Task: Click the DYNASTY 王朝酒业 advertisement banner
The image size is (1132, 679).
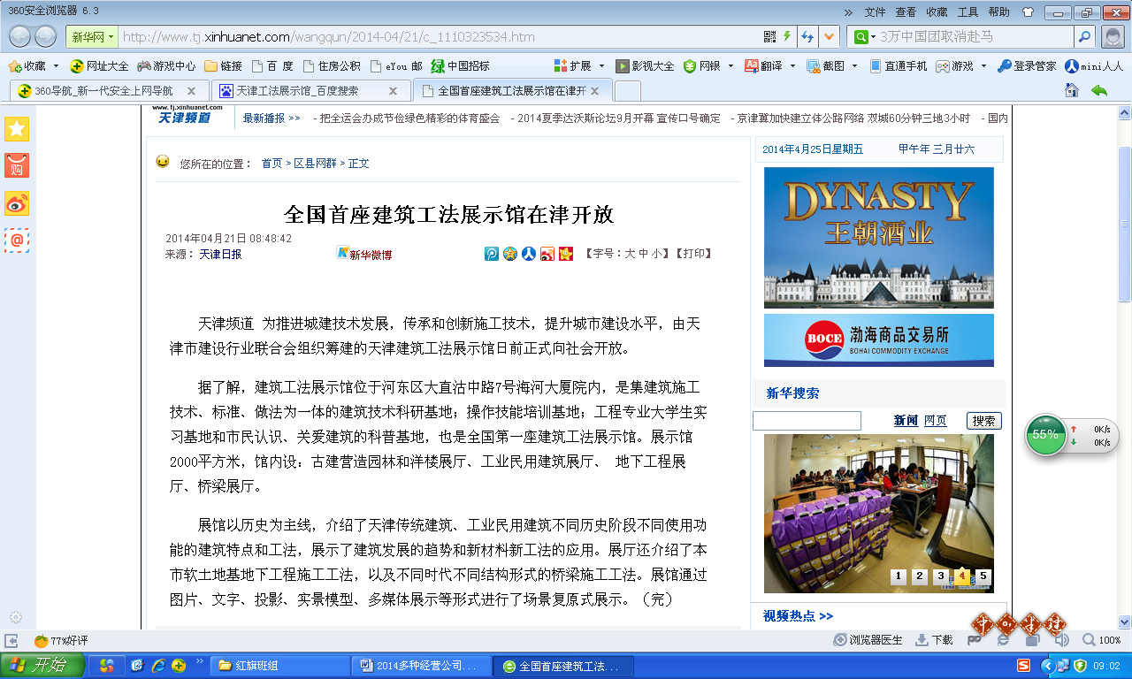Action: (x=878, y=238)
